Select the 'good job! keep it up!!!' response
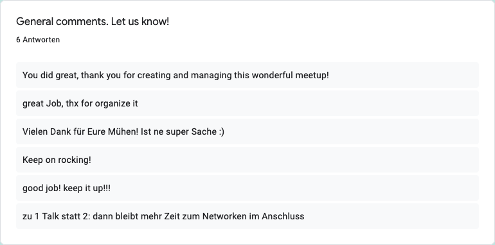 tap(248, 188)
